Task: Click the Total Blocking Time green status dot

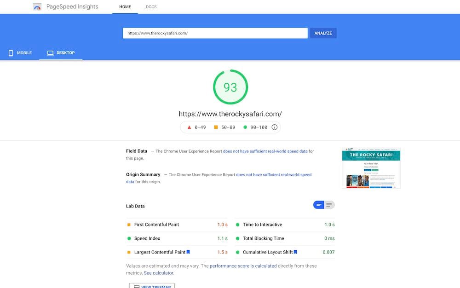Action: click(x=238, y=238)
